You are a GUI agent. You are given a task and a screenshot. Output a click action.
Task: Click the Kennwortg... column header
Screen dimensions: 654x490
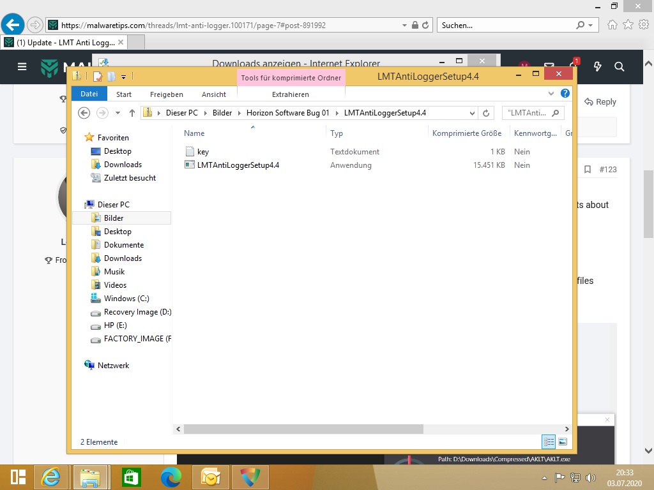click(535, 133)
